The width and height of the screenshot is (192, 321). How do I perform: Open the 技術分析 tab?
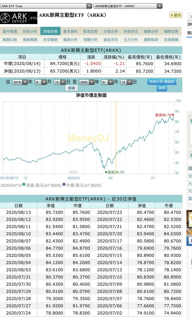point(30,31)
